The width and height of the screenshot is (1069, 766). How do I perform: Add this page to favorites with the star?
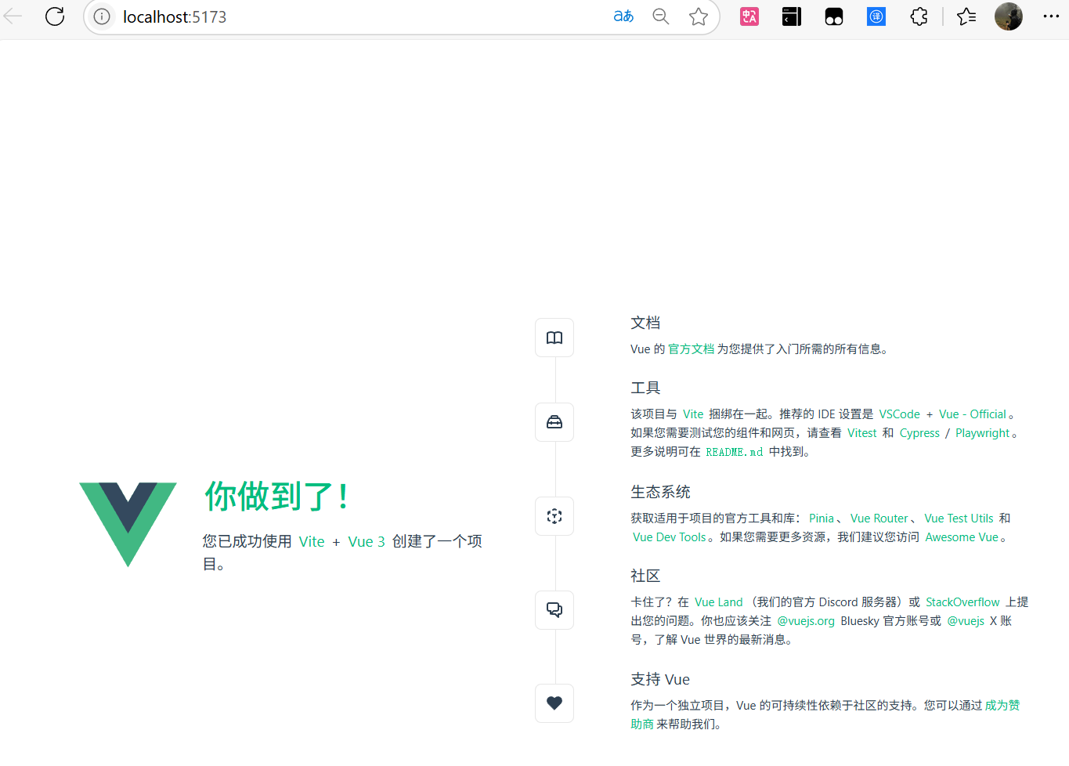click(x=699, y=16)
